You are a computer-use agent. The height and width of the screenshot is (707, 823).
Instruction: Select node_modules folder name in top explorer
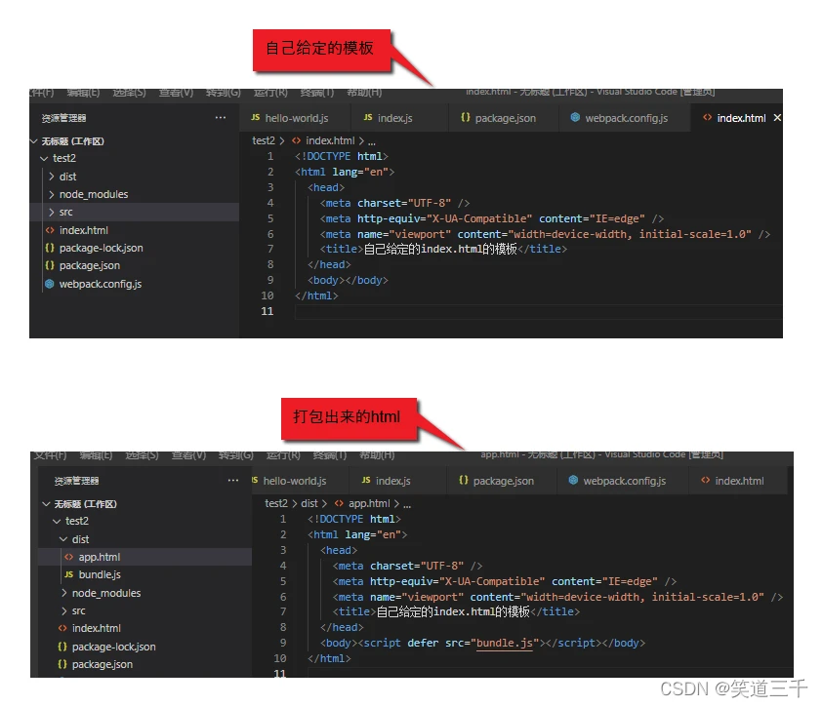(94, 194)
